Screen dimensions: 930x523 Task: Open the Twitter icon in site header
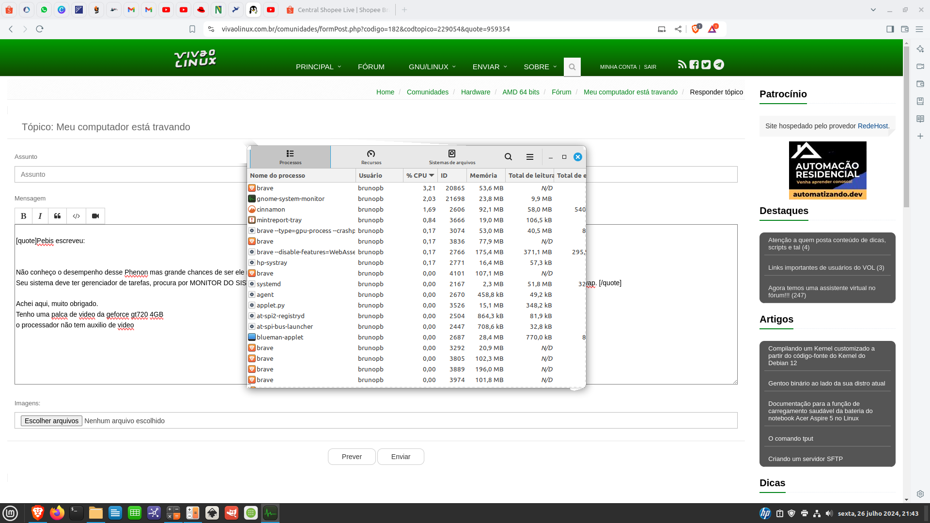(706, 64)
